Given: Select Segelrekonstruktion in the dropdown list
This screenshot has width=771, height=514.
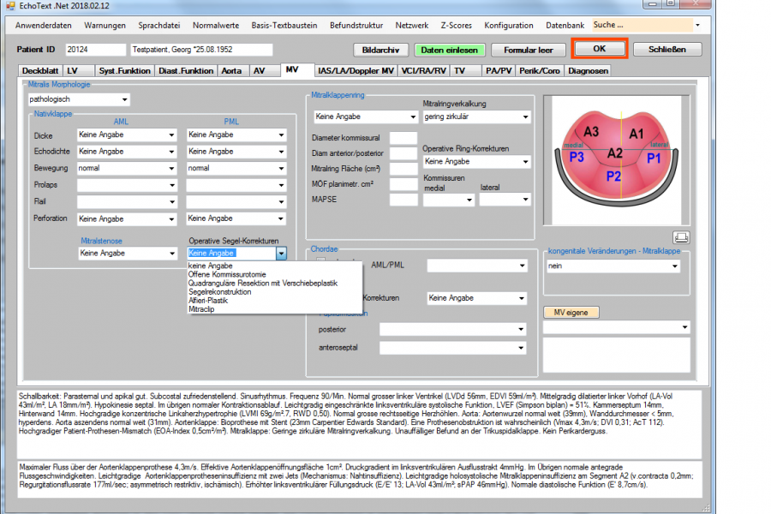Looking at the screenshot, I should coord(220,292).
